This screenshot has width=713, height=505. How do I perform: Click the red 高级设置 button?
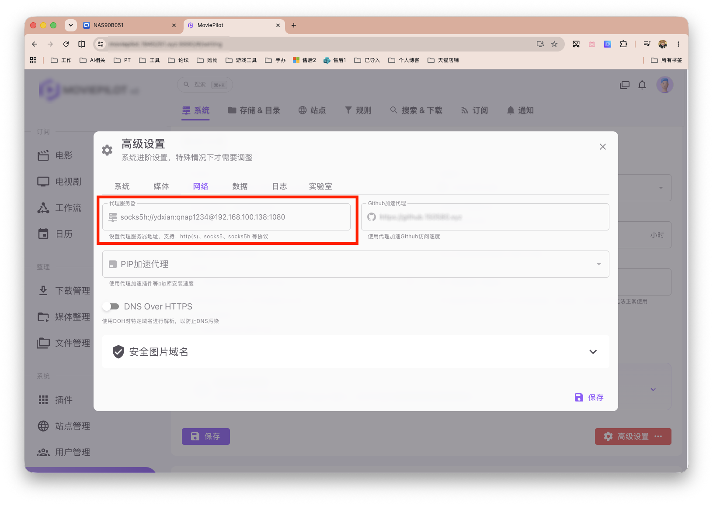(633, 436)
